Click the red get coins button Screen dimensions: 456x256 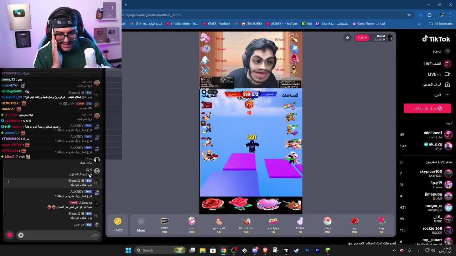(x=427, y=108)
